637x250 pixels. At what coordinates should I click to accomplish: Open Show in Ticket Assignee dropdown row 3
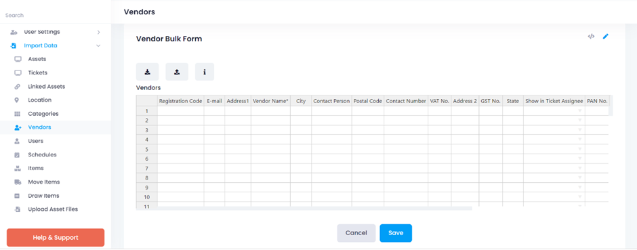tap(579, 130)
